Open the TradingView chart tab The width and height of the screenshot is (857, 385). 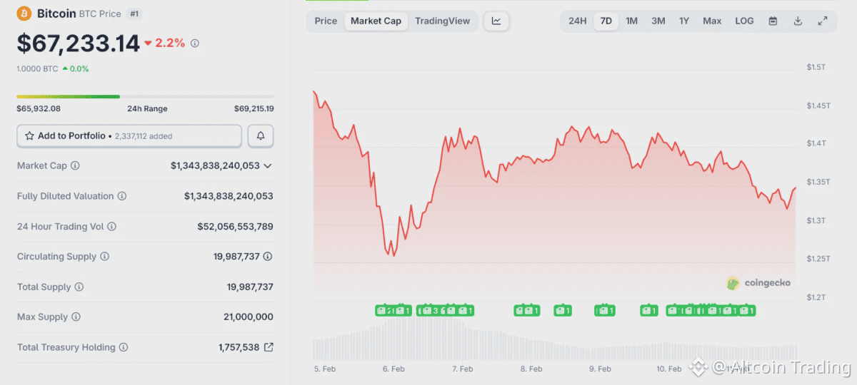click(442, 21)
